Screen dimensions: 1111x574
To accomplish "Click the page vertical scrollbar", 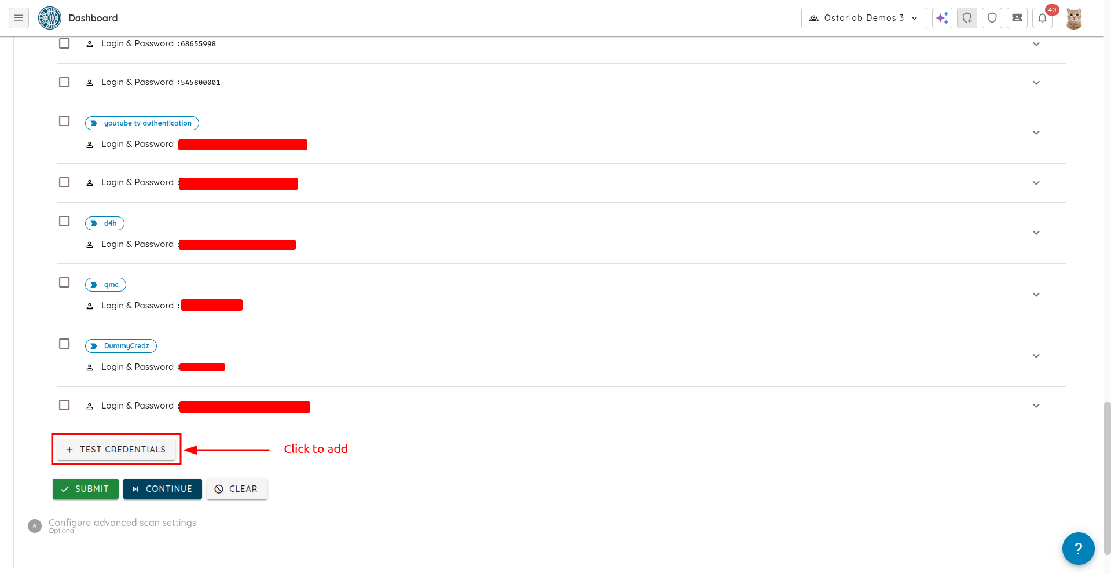I will (x=1107, y=474).
